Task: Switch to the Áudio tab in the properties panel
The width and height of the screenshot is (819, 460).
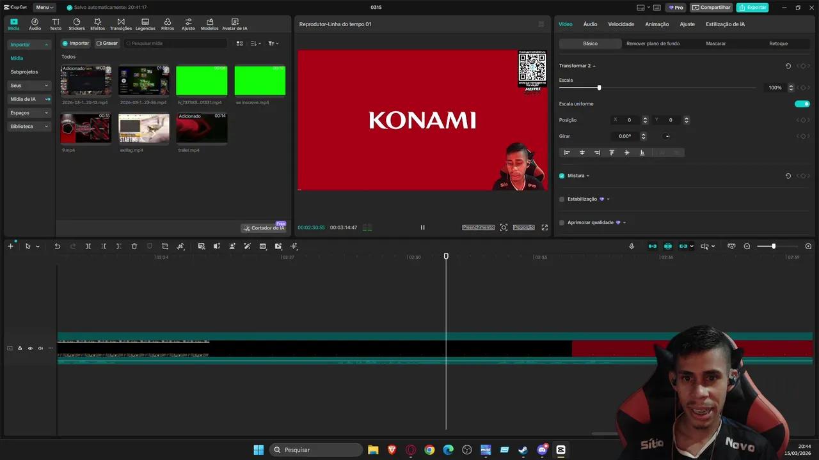Action: pyautogui.click(x=589, y=24)
